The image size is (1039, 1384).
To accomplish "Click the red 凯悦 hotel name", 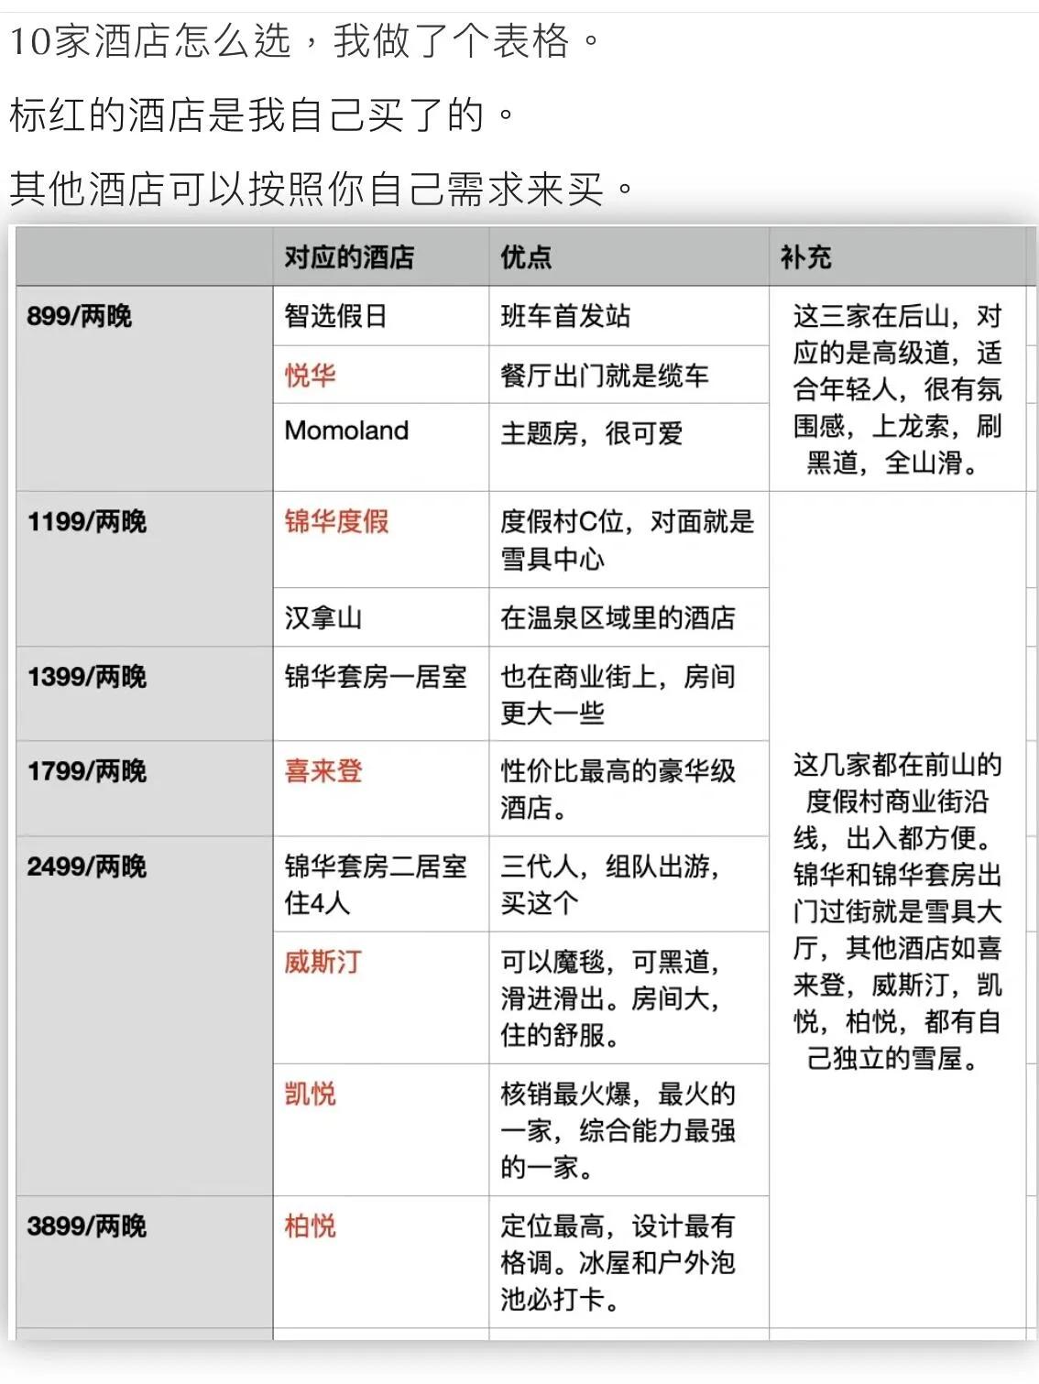I will (311, 1095).
